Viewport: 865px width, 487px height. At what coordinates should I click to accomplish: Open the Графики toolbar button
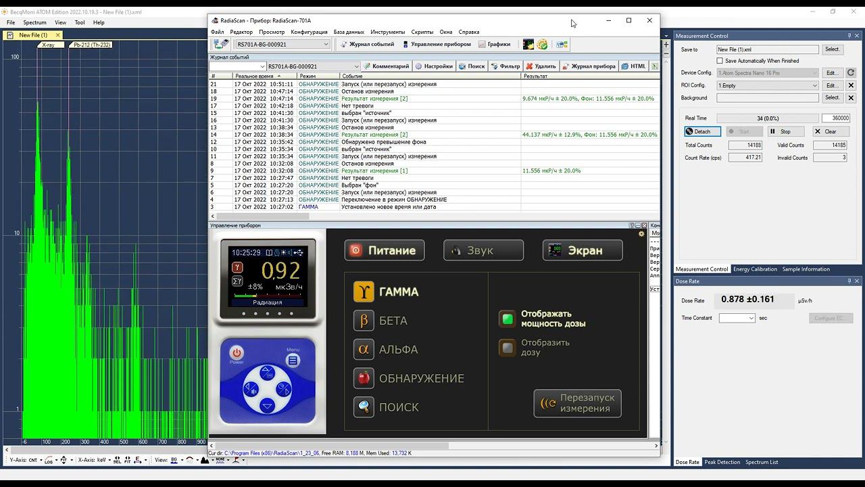point(494,44)
